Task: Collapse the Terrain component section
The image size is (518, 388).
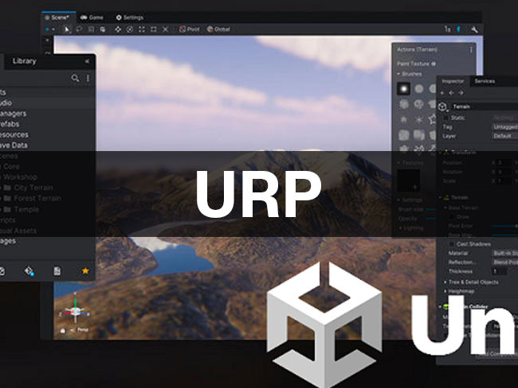Action: 441,197
